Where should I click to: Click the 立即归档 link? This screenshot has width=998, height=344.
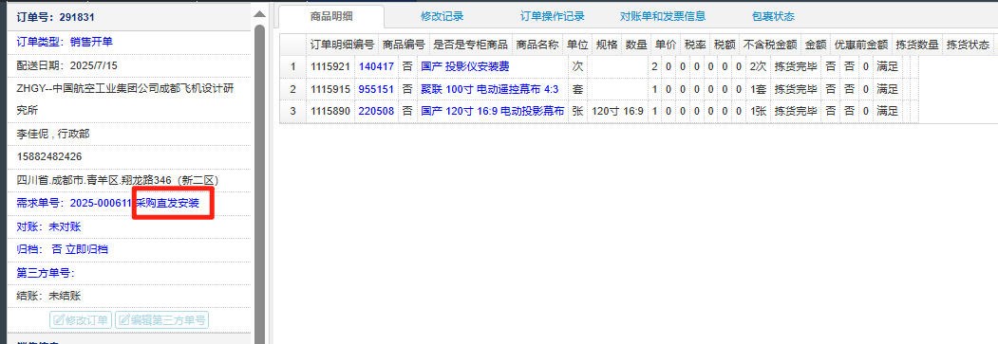(86, 249)
